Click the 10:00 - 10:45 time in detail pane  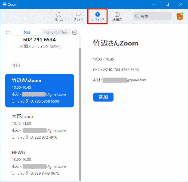(103, 59)
